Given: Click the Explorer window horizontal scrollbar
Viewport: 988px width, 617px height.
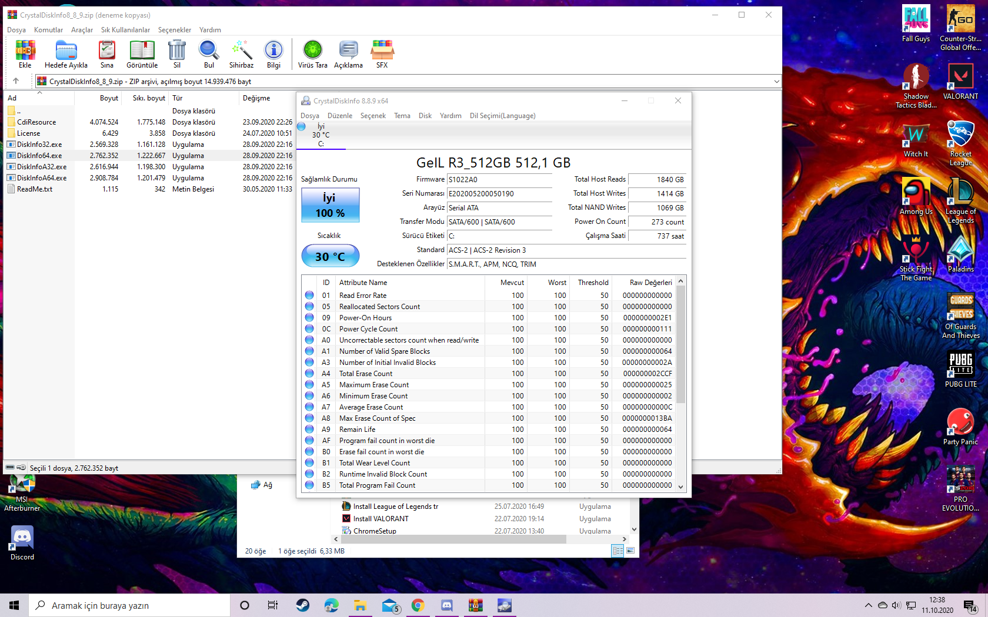Looking at the screenshot, I should point(453,539).
